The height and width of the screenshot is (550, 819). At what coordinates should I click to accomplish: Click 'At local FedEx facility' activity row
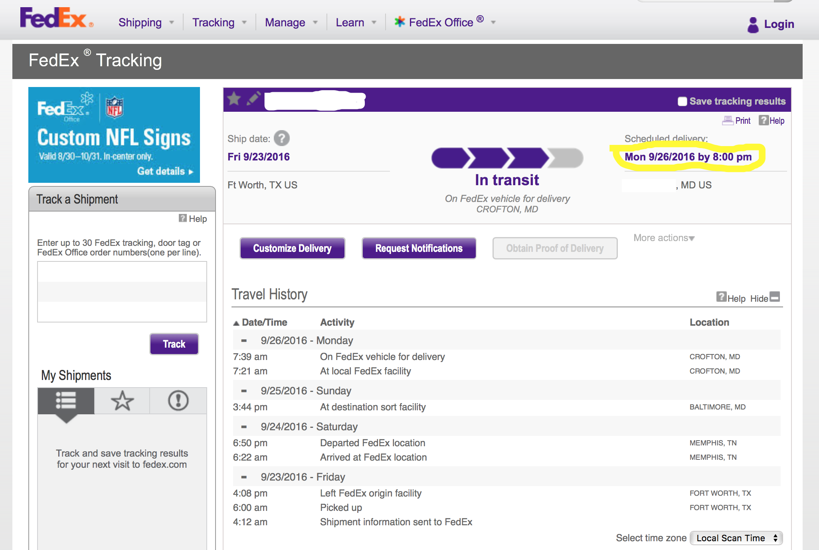[x=507, y=371]
